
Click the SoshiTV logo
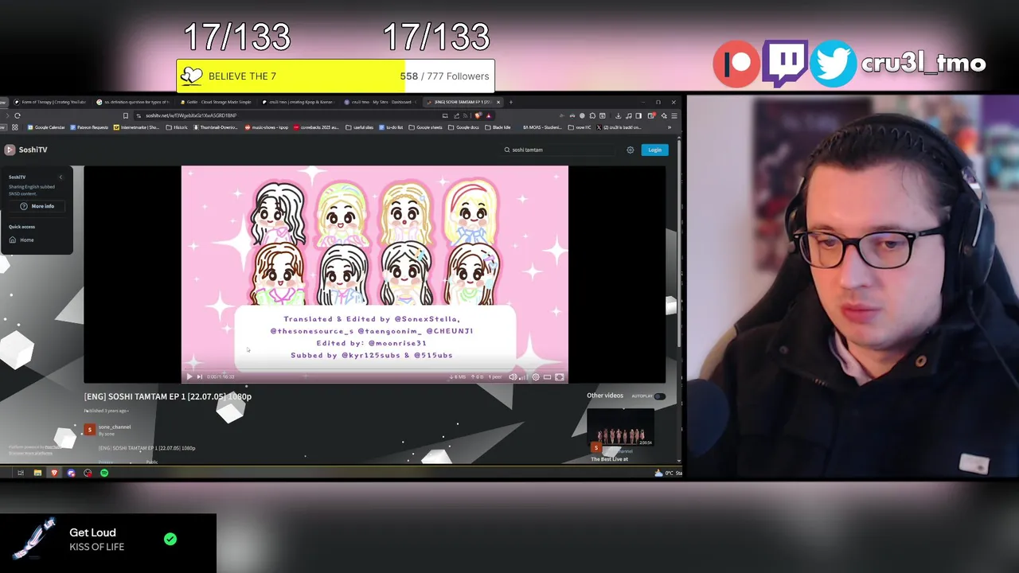tap(25, 150)
